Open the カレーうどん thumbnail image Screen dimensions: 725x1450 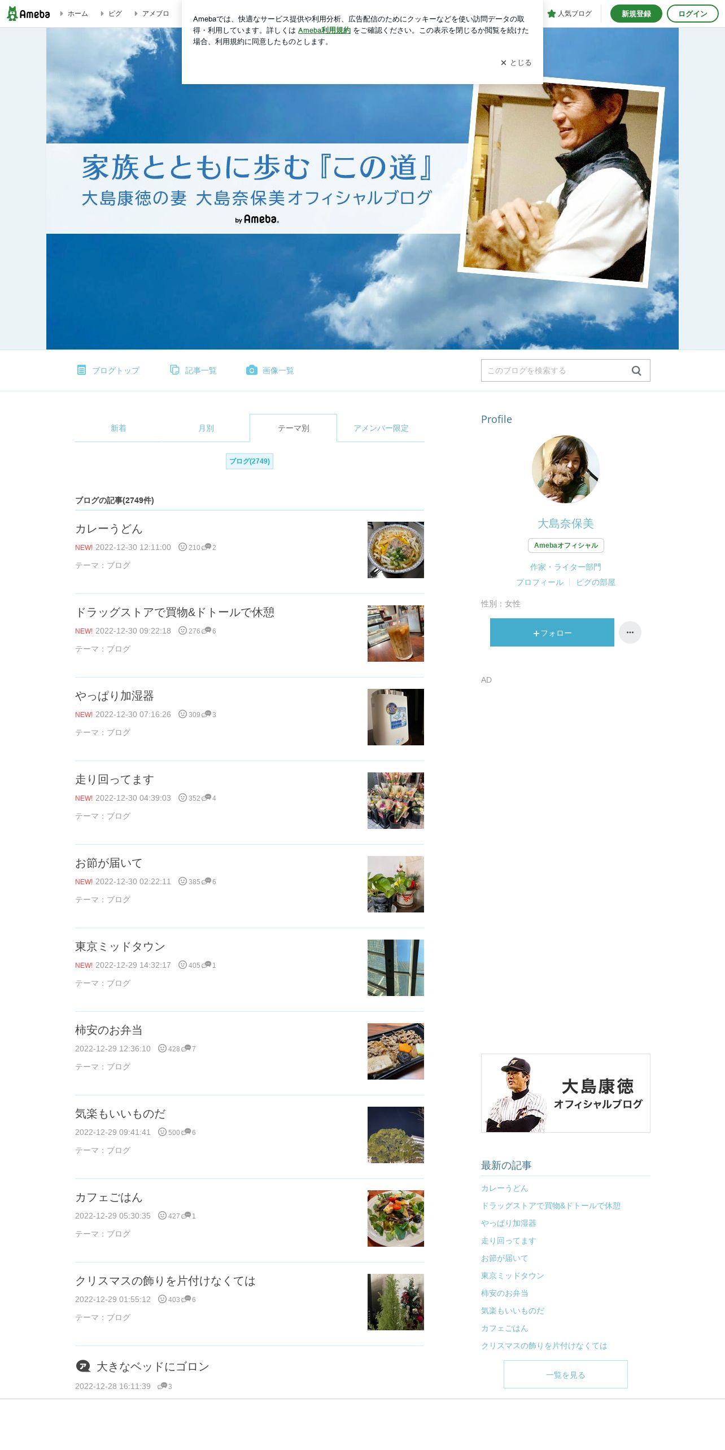(x=396, y=550)
